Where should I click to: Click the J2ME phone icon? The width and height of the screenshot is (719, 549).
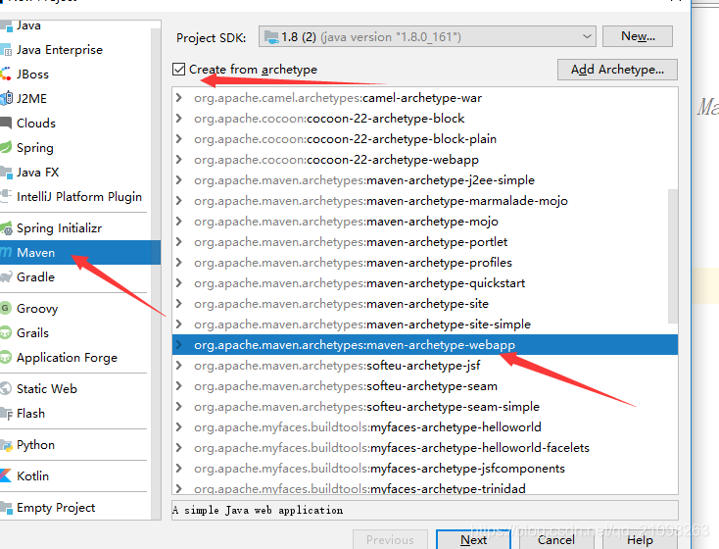[x=6, y=98]
